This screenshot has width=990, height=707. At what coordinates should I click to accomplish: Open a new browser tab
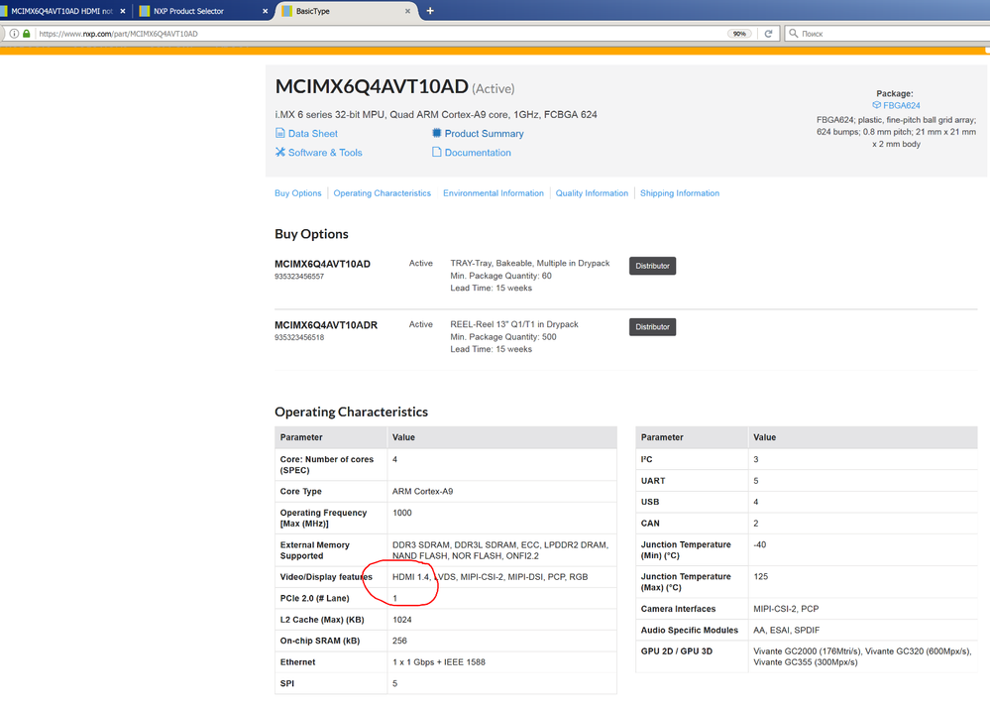(430, 11)
